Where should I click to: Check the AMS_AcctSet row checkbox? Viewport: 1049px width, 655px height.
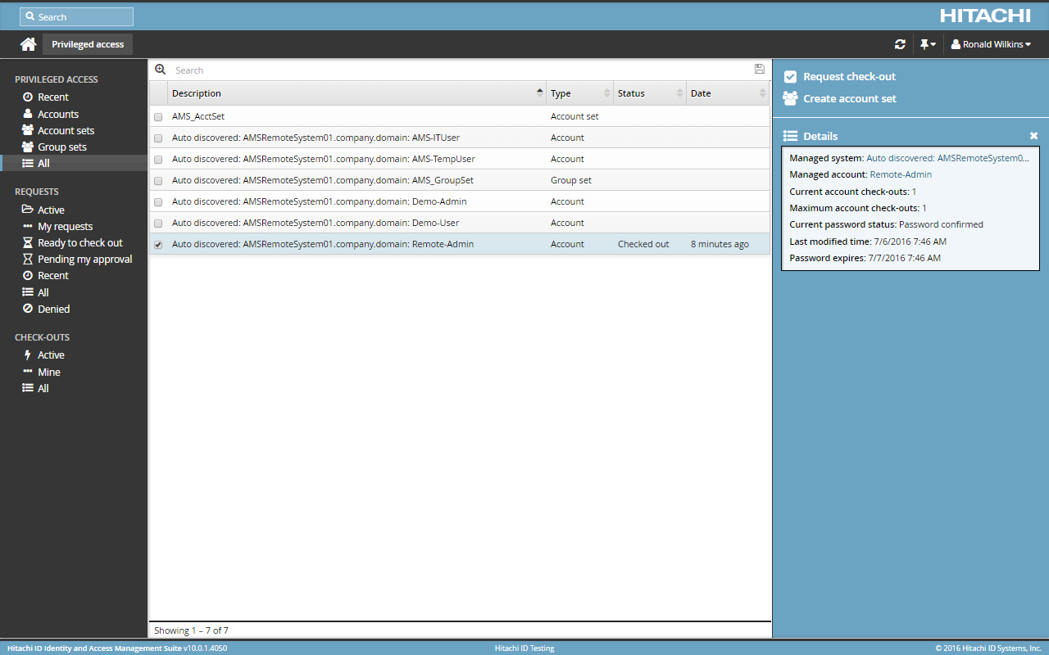point(157,115)
